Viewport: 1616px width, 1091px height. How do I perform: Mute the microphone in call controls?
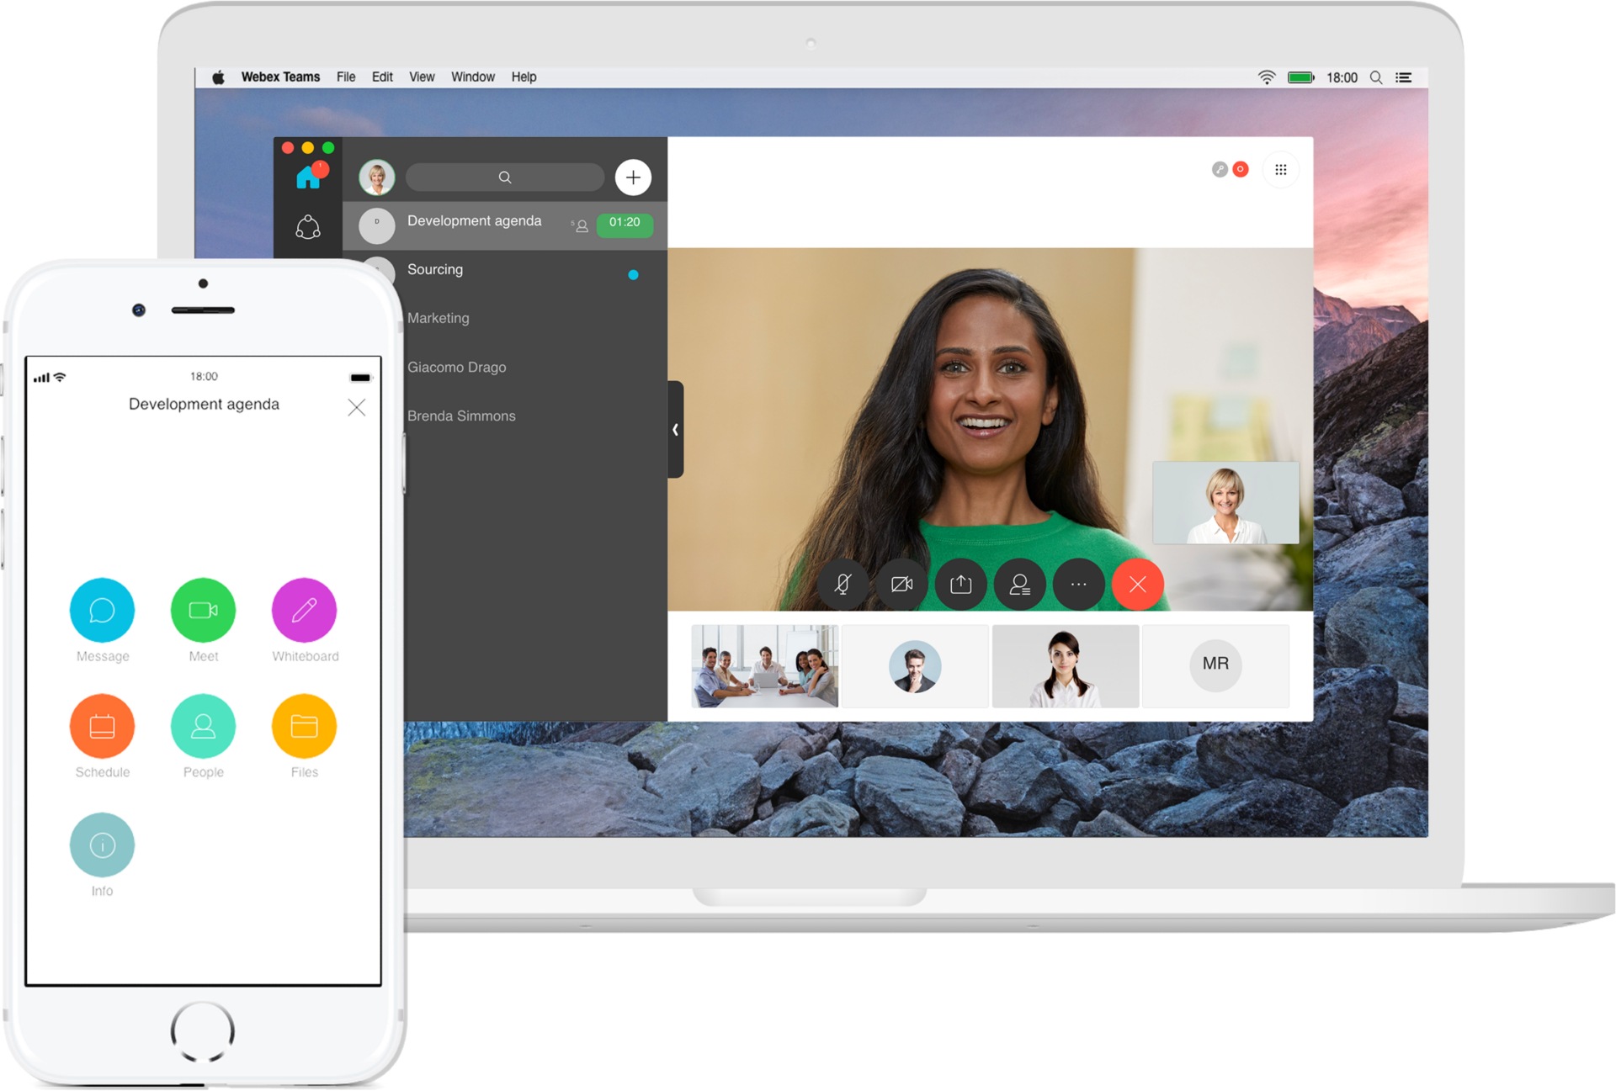843,584
